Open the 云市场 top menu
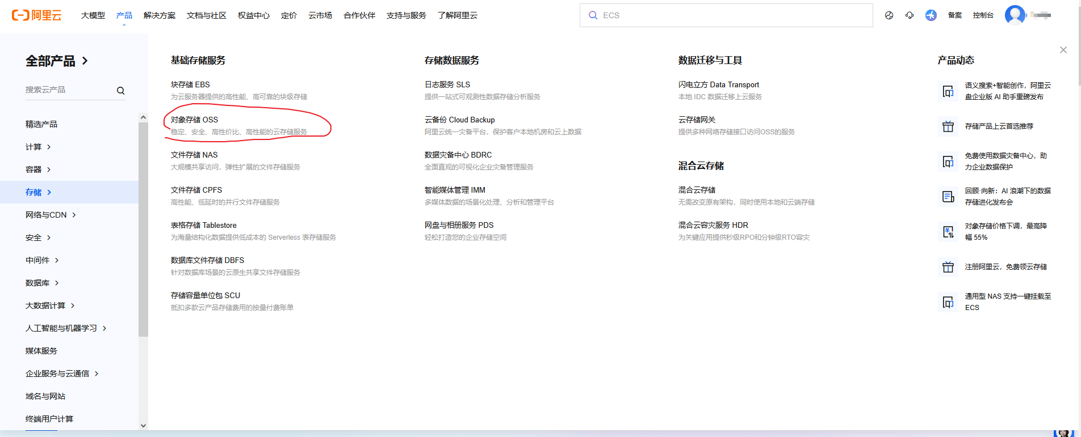 pos(320,15)
